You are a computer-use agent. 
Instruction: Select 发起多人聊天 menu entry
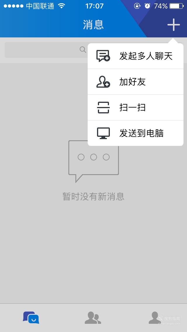click(136, 56)
